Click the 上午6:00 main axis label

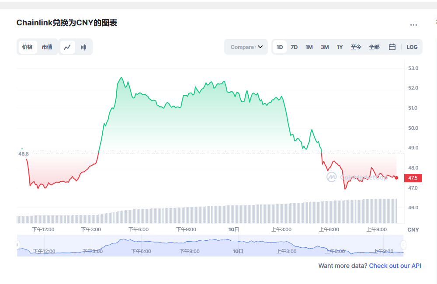(329, 229)
